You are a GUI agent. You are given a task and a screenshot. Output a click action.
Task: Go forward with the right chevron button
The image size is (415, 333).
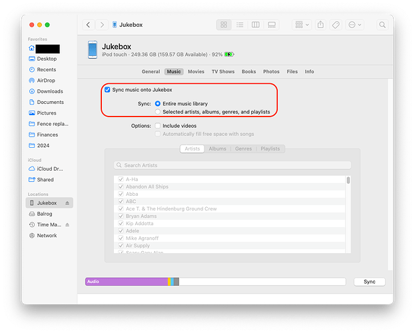pyautogui.click(x=102, y=25)
